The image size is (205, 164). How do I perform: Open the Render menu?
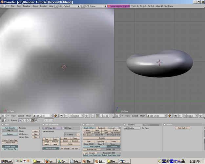coord(43,6)
